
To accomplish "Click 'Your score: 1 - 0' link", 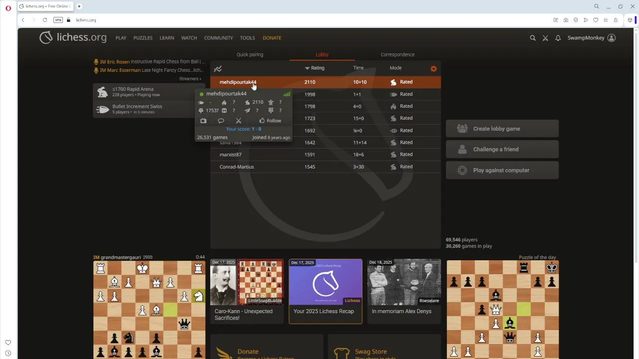I will tap(244, 129).
